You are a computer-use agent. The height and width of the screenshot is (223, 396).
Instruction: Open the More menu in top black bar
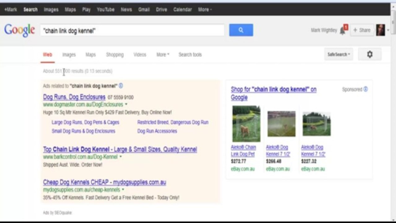[205, 10]
